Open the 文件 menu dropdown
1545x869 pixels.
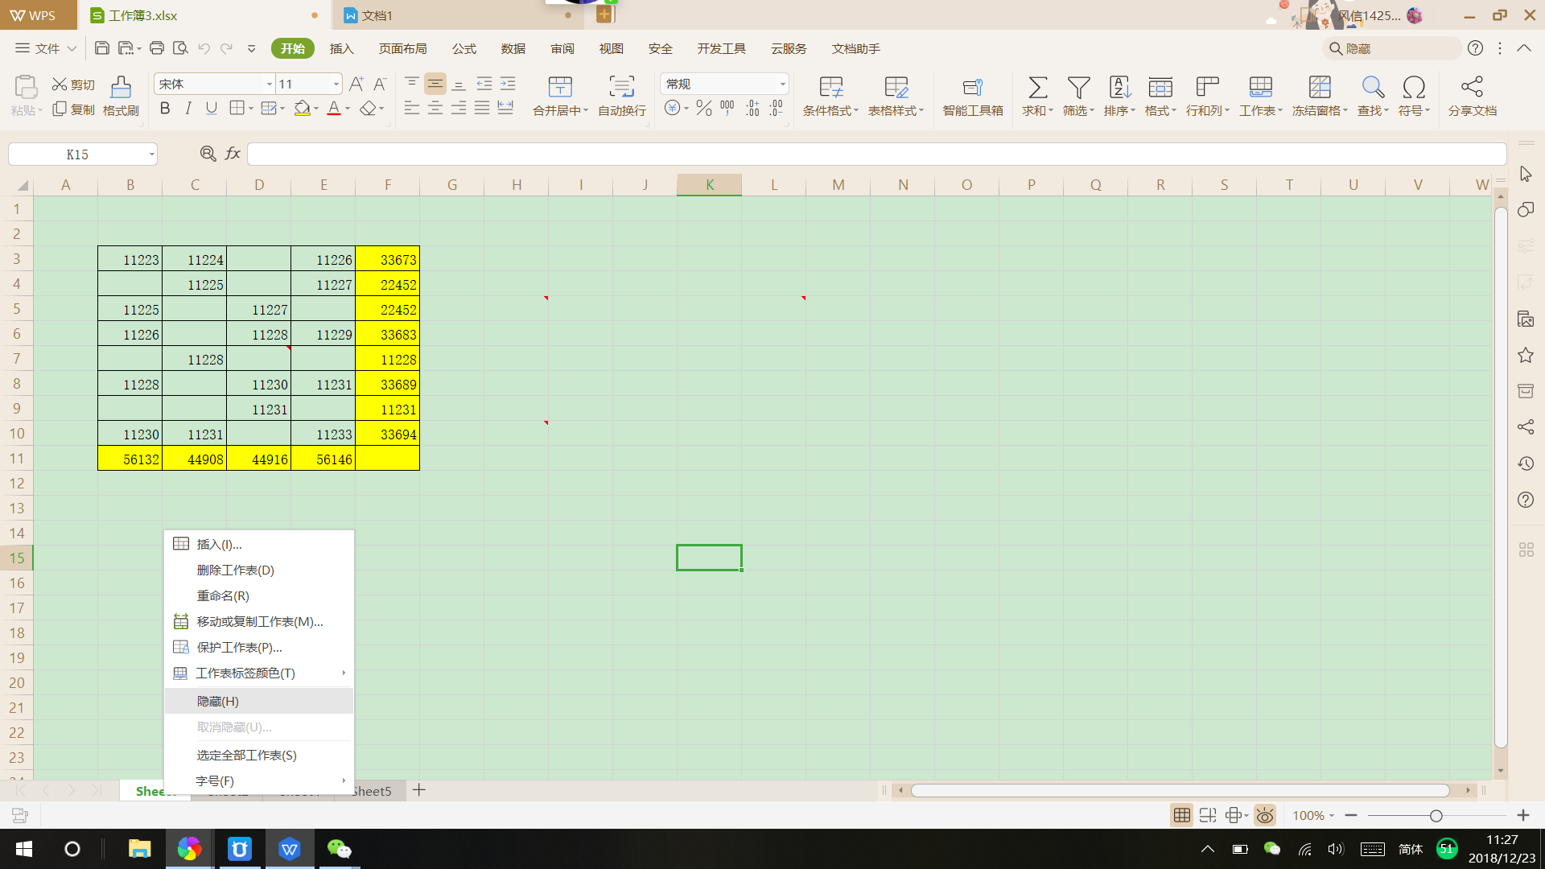46,48
